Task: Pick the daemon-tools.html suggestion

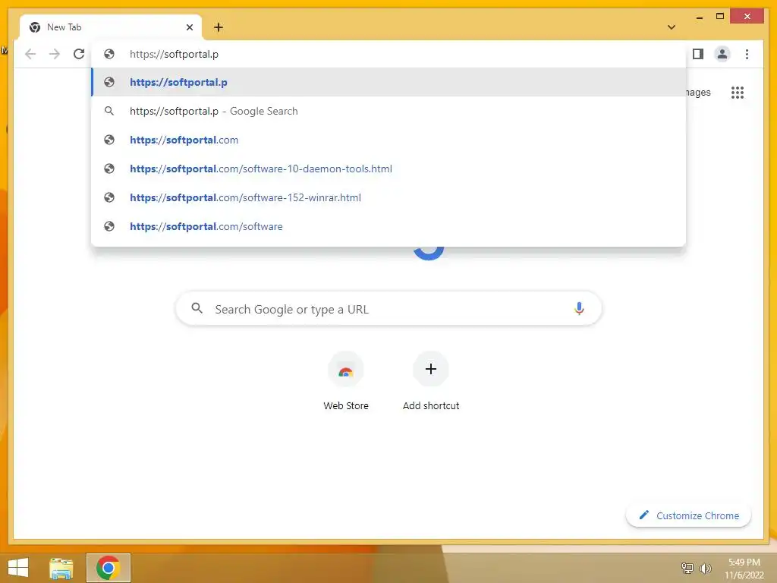Action: (389, 169)
